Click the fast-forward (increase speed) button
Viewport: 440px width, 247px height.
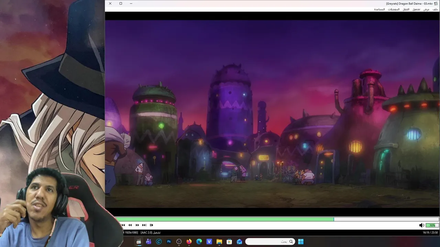(137, 225)
